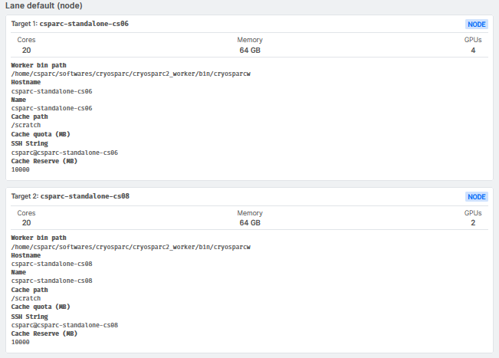Click Cache Reserve value 10000 in Target 2
The image size is (499, 358).
[21, 342]
